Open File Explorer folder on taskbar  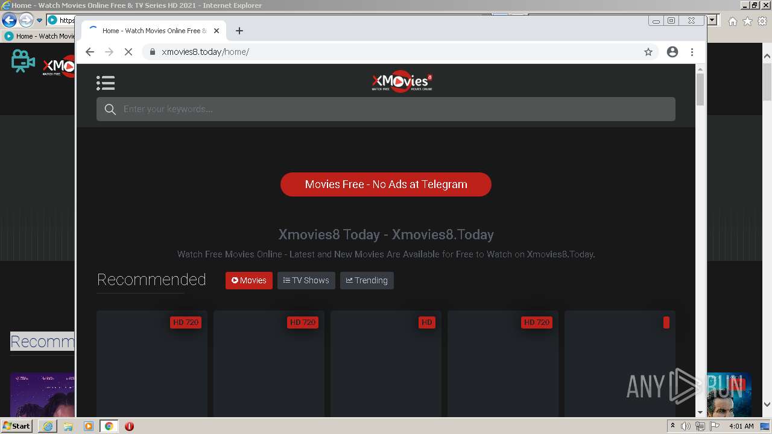coord(68,426)
